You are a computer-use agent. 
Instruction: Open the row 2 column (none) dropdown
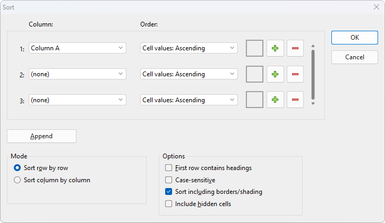(78, 74)
